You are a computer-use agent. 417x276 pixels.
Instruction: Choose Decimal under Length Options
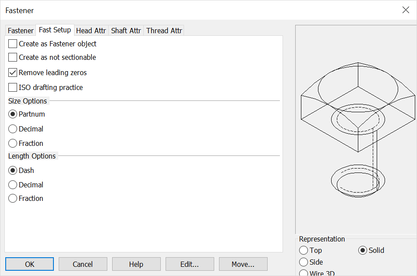tap(13, 185)
